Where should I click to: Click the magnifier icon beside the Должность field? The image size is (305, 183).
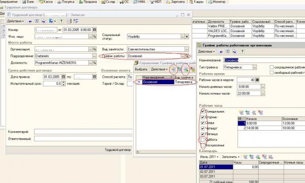(x=95, y=63)
